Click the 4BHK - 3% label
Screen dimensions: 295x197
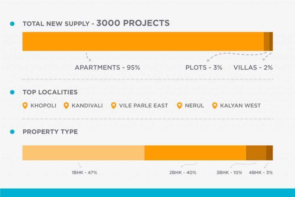pos(261,172)
